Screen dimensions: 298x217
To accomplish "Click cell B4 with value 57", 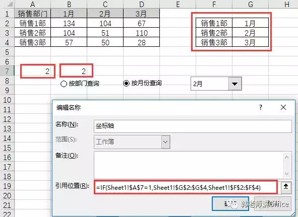I will (69, 42).
